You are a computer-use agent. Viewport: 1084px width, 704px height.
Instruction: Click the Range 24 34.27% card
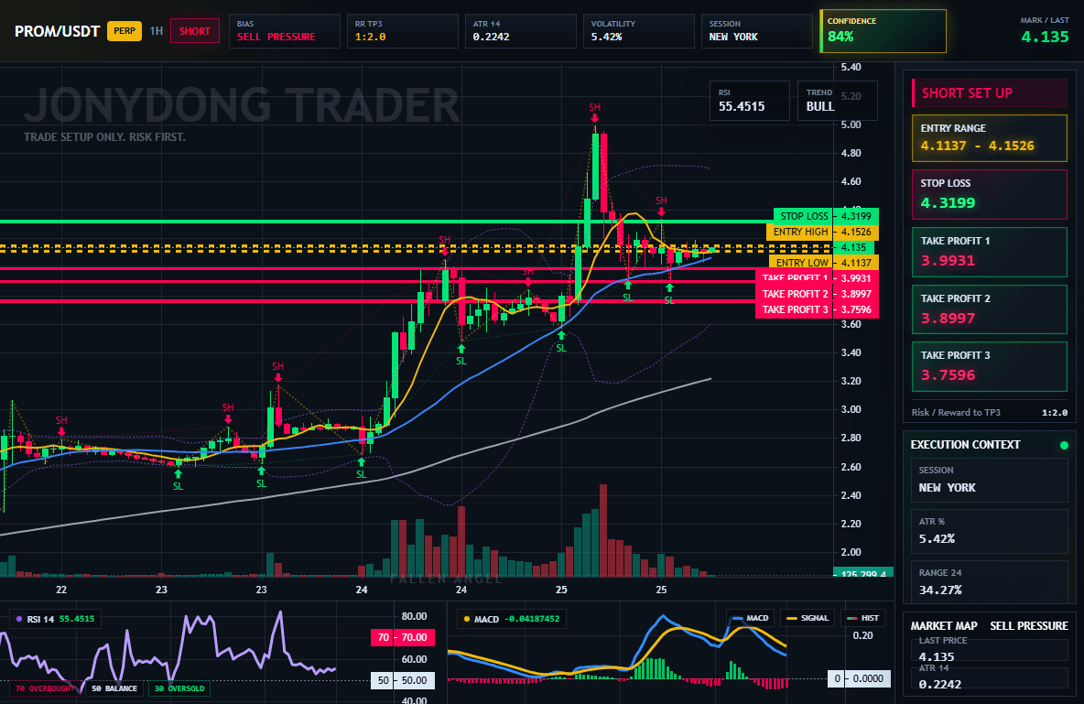[990, 581]
